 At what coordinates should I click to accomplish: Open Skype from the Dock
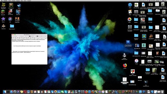(66, 92)
